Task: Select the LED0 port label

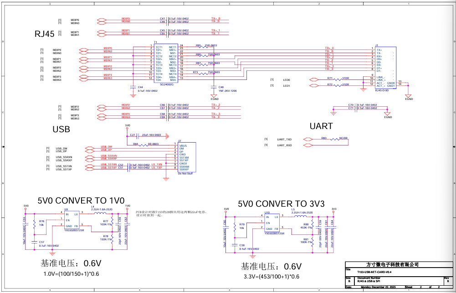Action: 287,80
